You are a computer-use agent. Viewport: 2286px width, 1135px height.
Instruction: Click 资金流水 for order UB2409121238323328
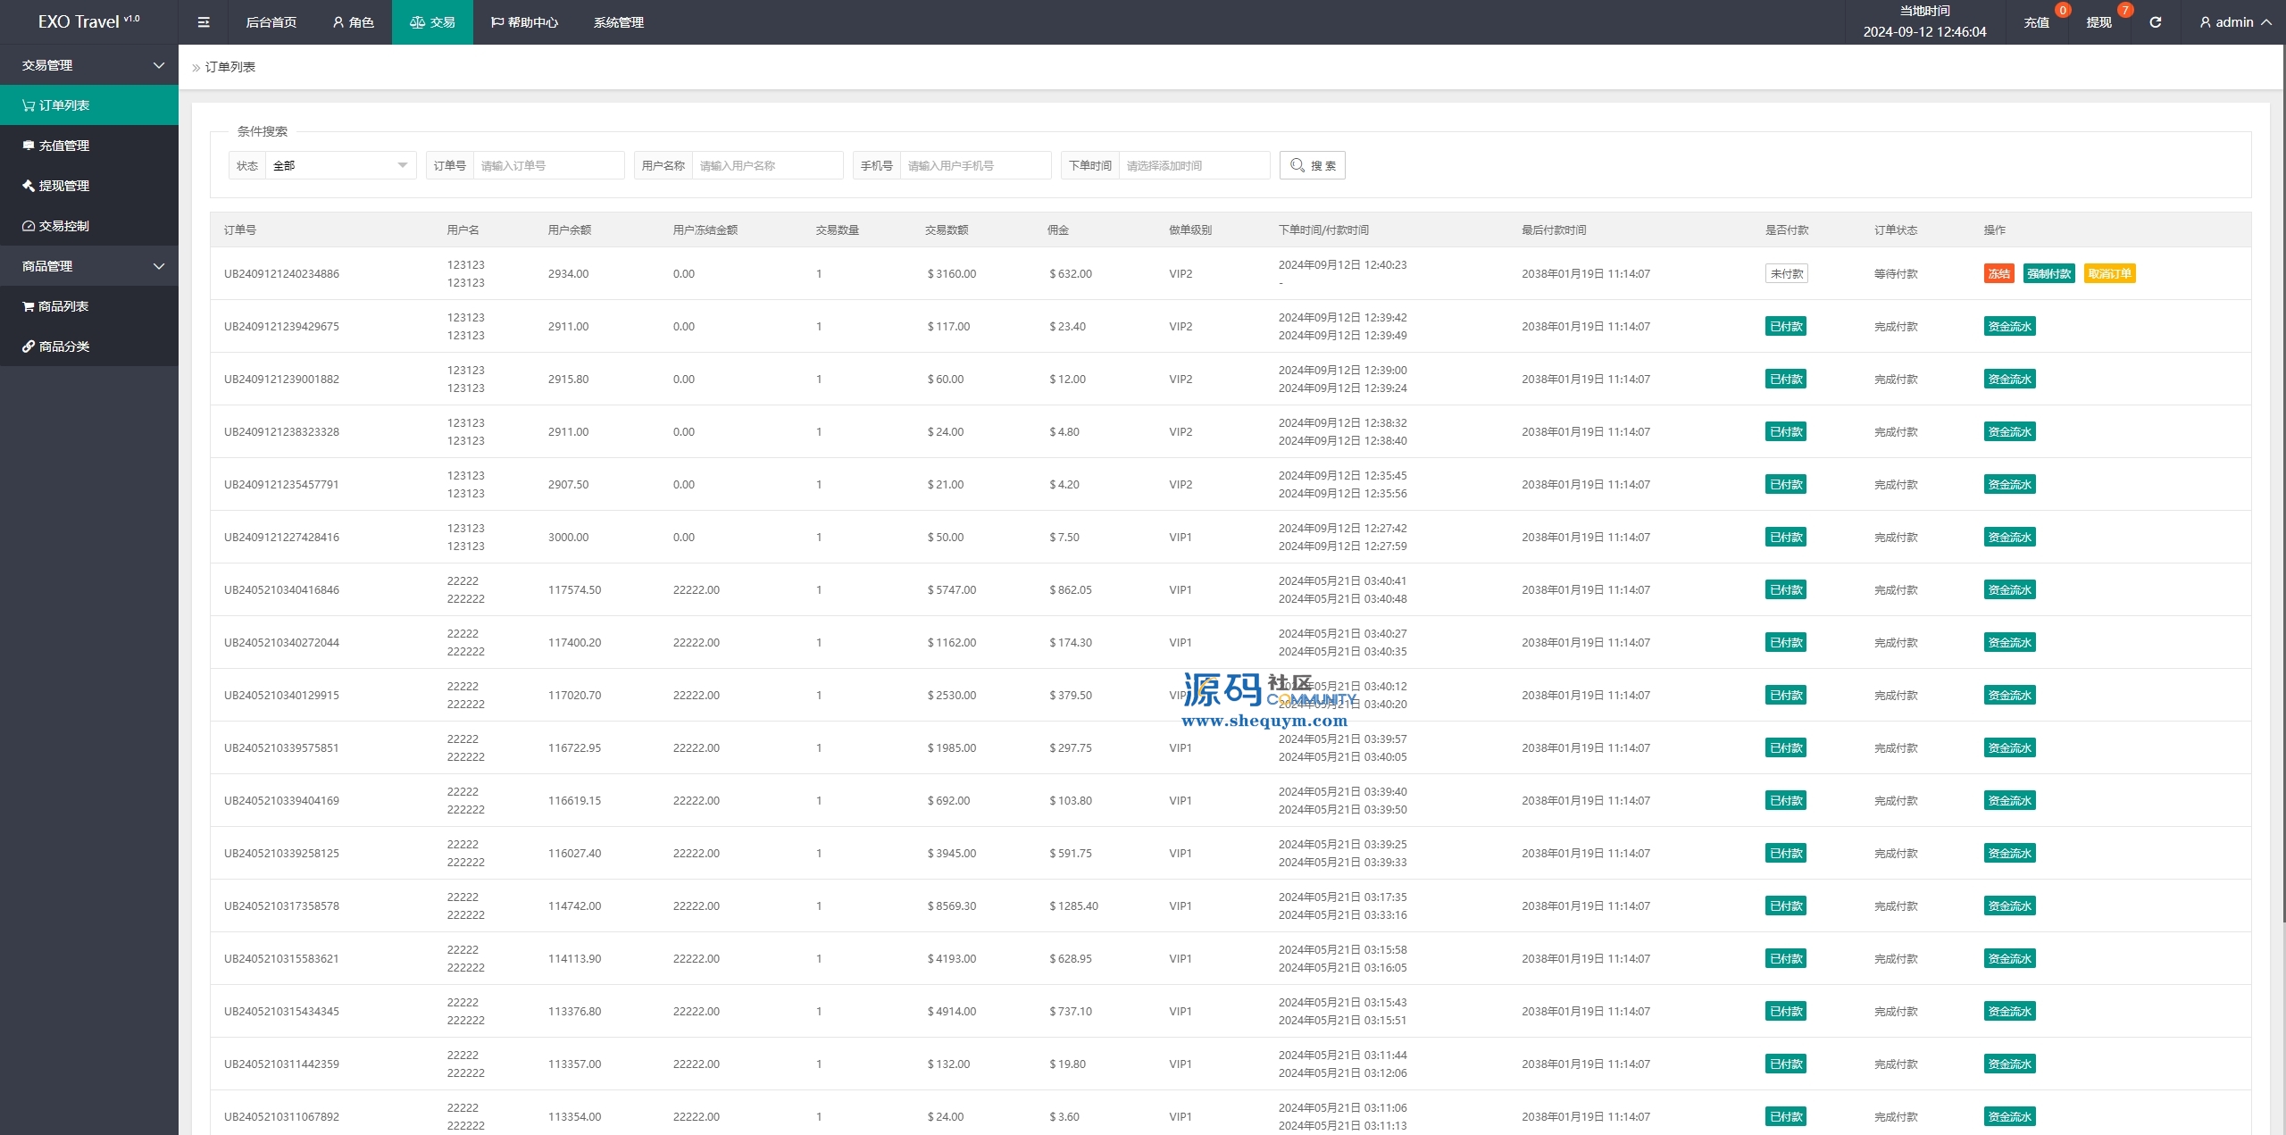pyautogui.click(x=2009, y=432)
